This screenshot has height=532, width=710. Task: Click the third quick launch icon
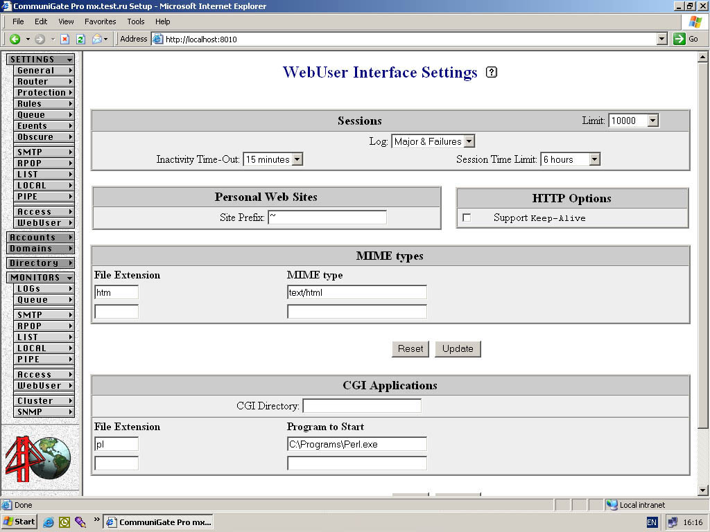80,522
